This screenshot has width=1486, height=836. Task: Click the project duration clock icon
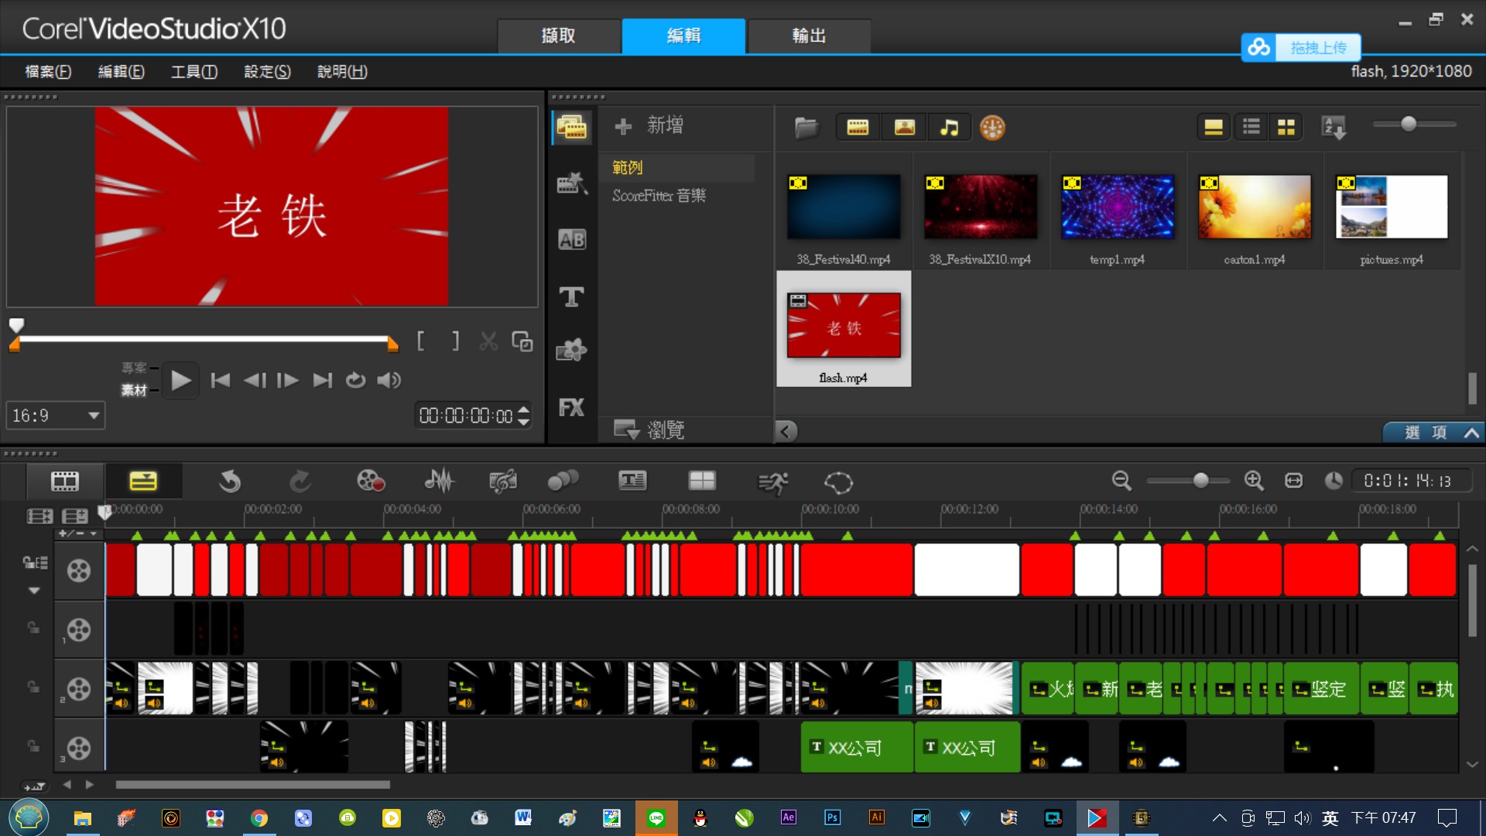(1333, 481)
